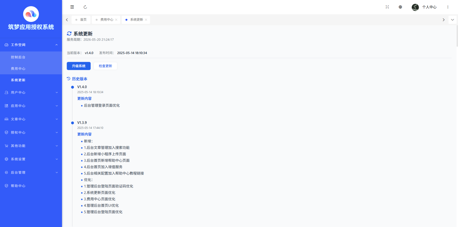
Task: Open 控制后台 in the sidebar
Action: tap(18, 57)
